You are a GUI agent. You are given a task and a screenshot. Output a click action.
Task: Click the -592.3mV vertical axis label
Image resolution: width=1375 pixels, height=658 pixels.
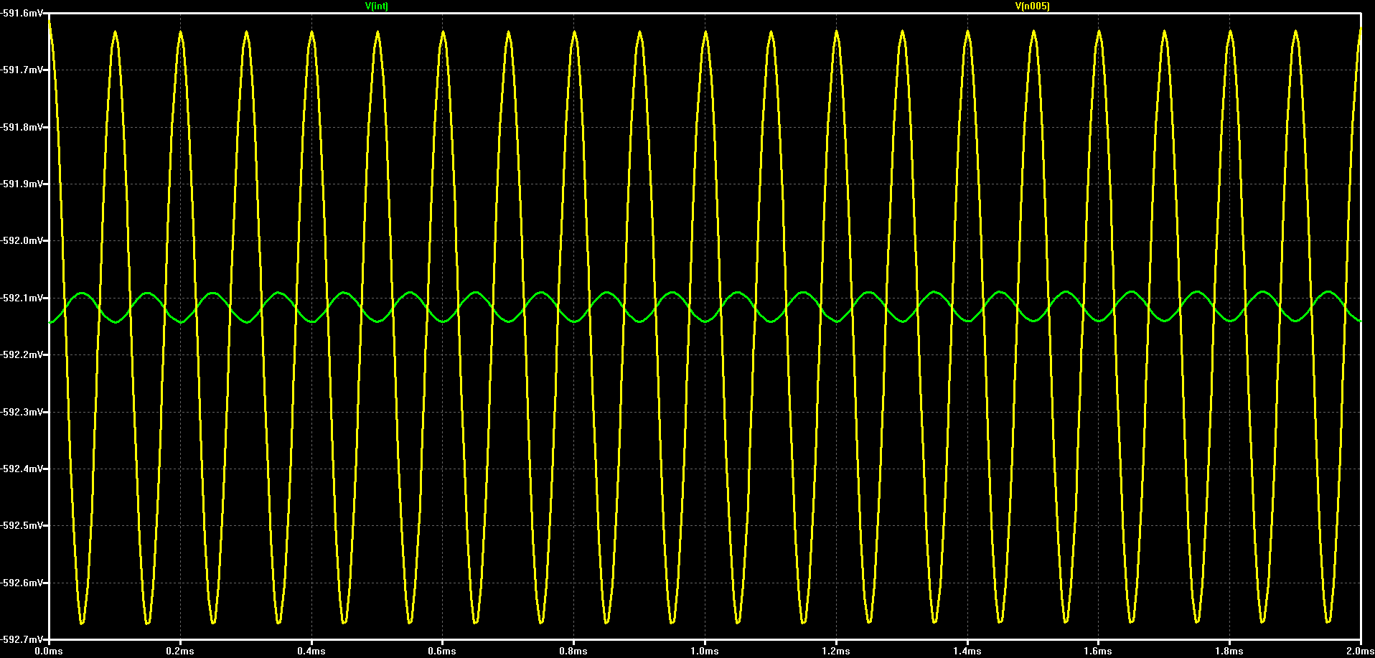[22, 413]
